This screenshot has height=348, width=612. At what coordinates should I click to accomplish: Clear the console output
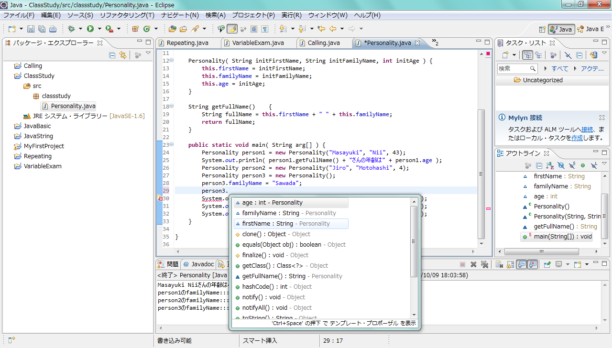tap(498, 264)
